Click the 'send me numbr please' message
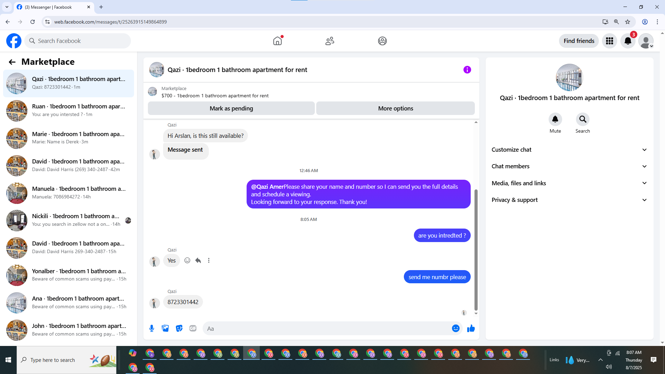The width and height of the screenshot is (665, 374). click(437, 277)
